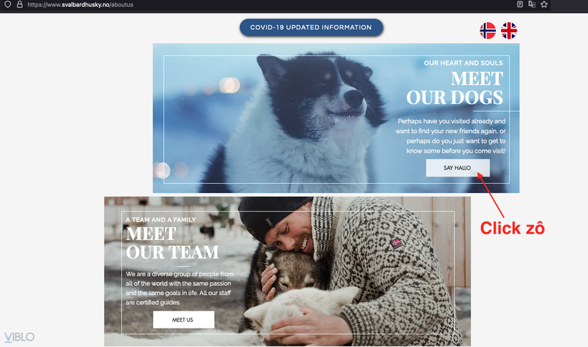The height and width of the screenshot is (347, 588).
Task: Click the tracking protection shield icon
Action: (8, 4)
